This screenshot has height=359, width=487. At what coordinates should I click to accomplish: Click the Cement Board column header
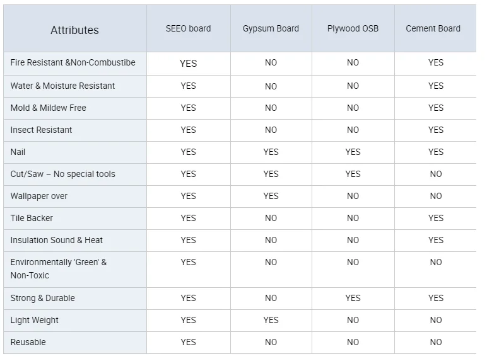click(433, 28)
